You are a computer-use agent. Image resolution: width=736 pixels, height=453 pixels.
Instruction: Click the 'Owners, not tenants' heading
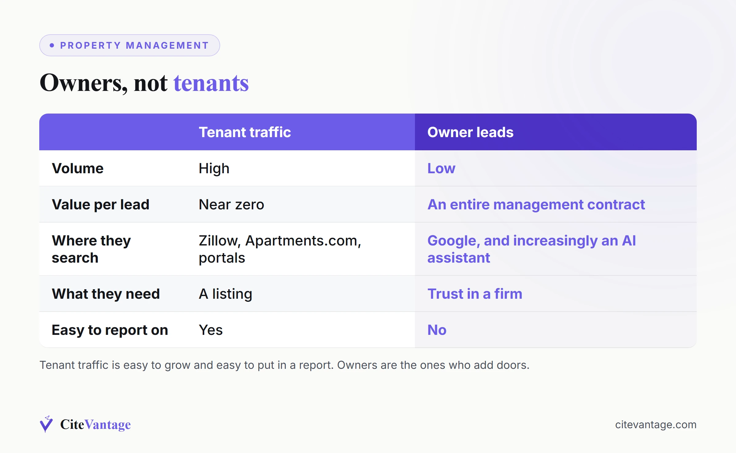click(144, 83)
